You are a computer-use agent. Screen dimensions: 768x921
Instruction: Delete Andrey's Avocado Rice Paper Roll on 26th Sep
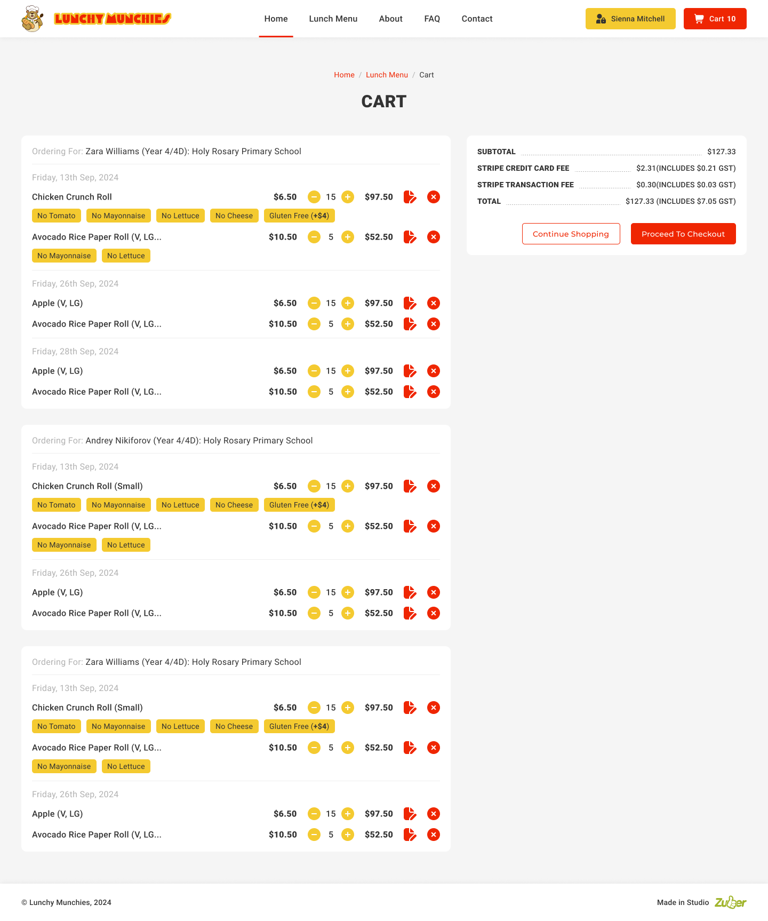coord(434,613)
